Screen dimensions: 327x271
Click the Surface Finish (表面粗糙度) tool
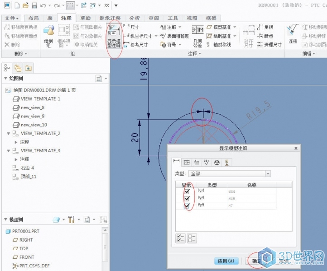point(174,36)
